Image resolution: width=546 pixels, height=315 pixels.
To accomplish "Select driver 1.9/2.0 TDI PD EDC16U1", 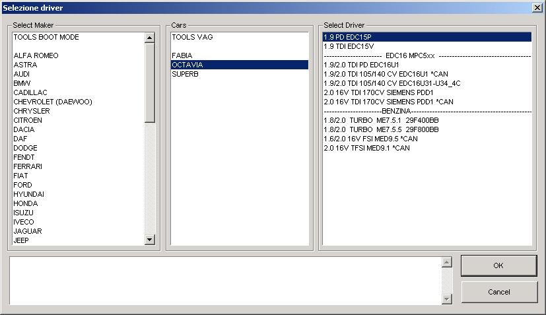I will click(x=427, y=65).
